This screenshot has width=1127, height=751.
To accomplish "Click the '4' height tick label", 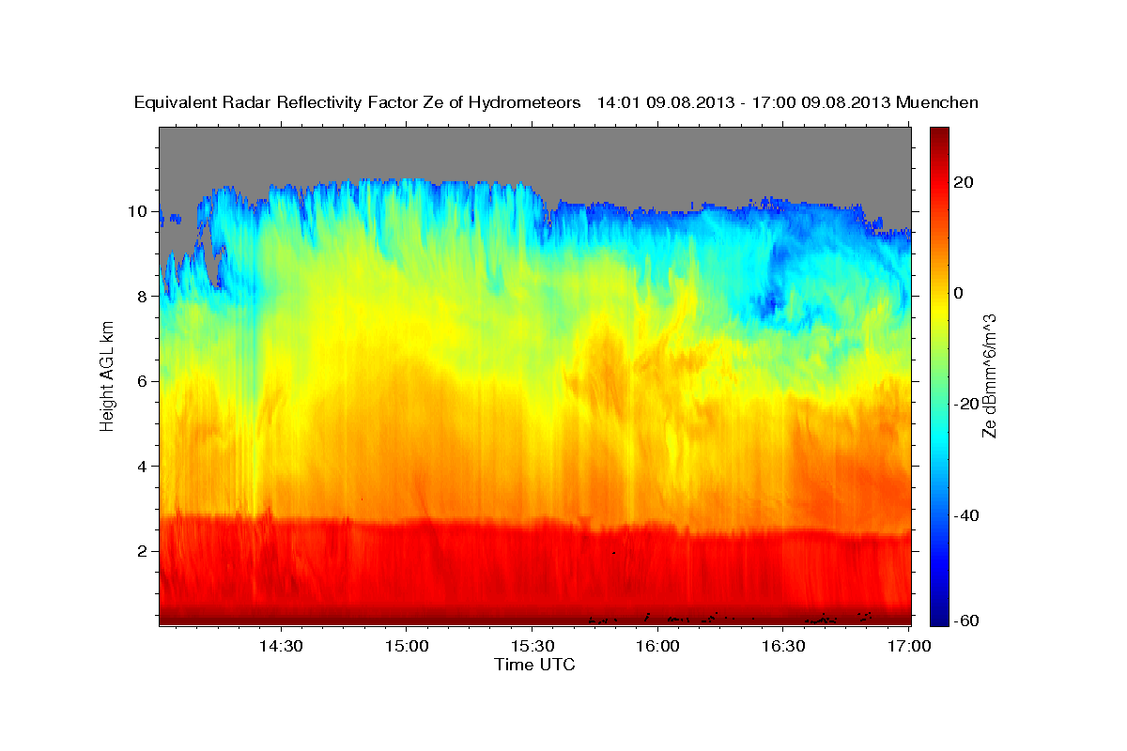I will click(x=143, y=467).
